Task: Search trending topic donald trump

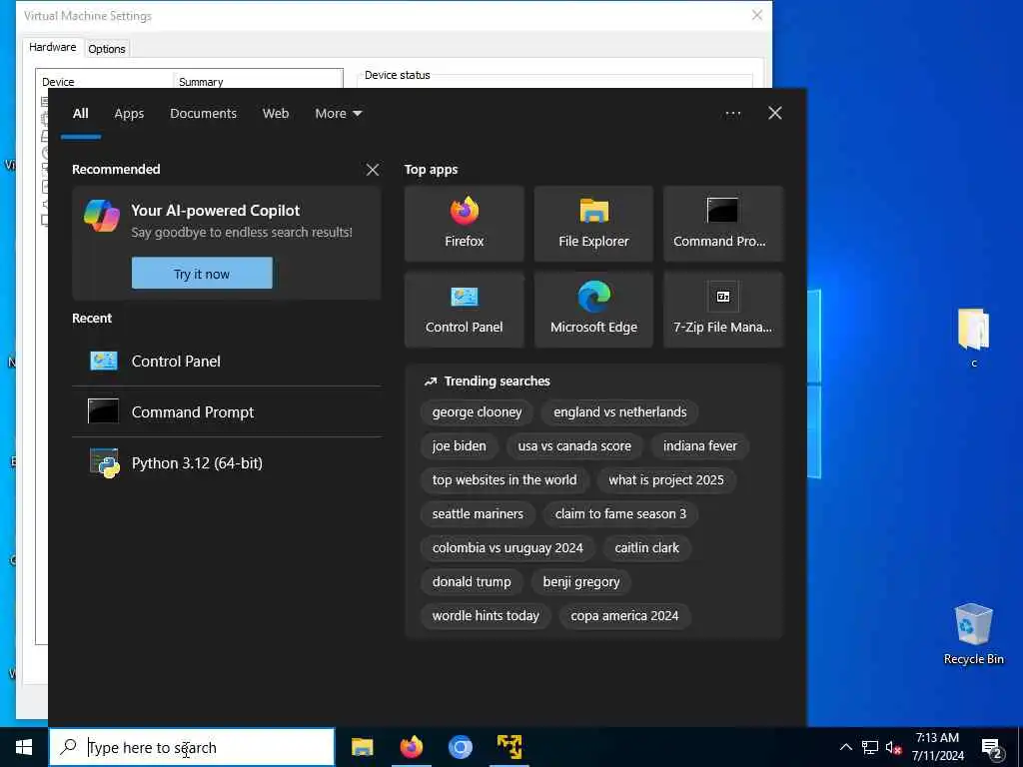Action: [x=472, y=582]
